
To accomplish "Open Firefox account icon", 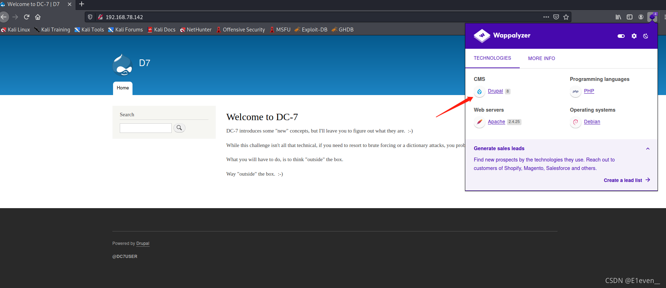I will tap(641, 17).
